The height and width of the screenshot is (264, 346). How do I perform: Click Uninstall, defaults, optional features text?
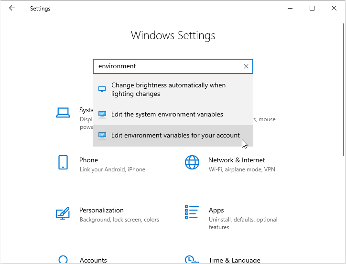(243, 223)
